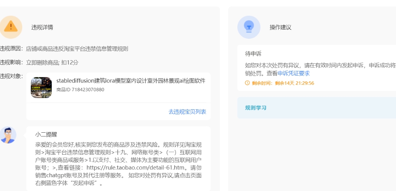The width and height of the screenshot is (396, 191).
Task: Open the stablediffusion product thumbnail image
Action: pyautogui.click(x=41, y=87)
